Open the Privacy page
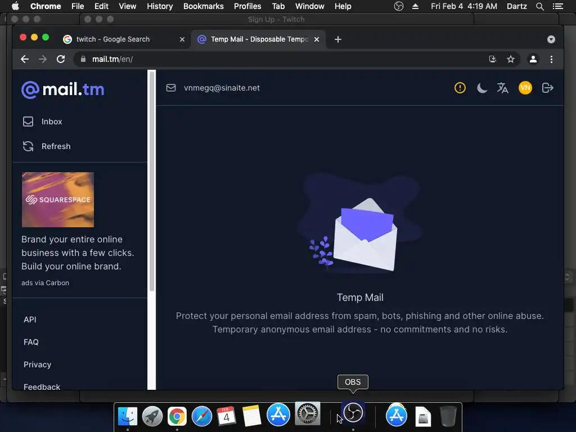 [x=38, y=364]
